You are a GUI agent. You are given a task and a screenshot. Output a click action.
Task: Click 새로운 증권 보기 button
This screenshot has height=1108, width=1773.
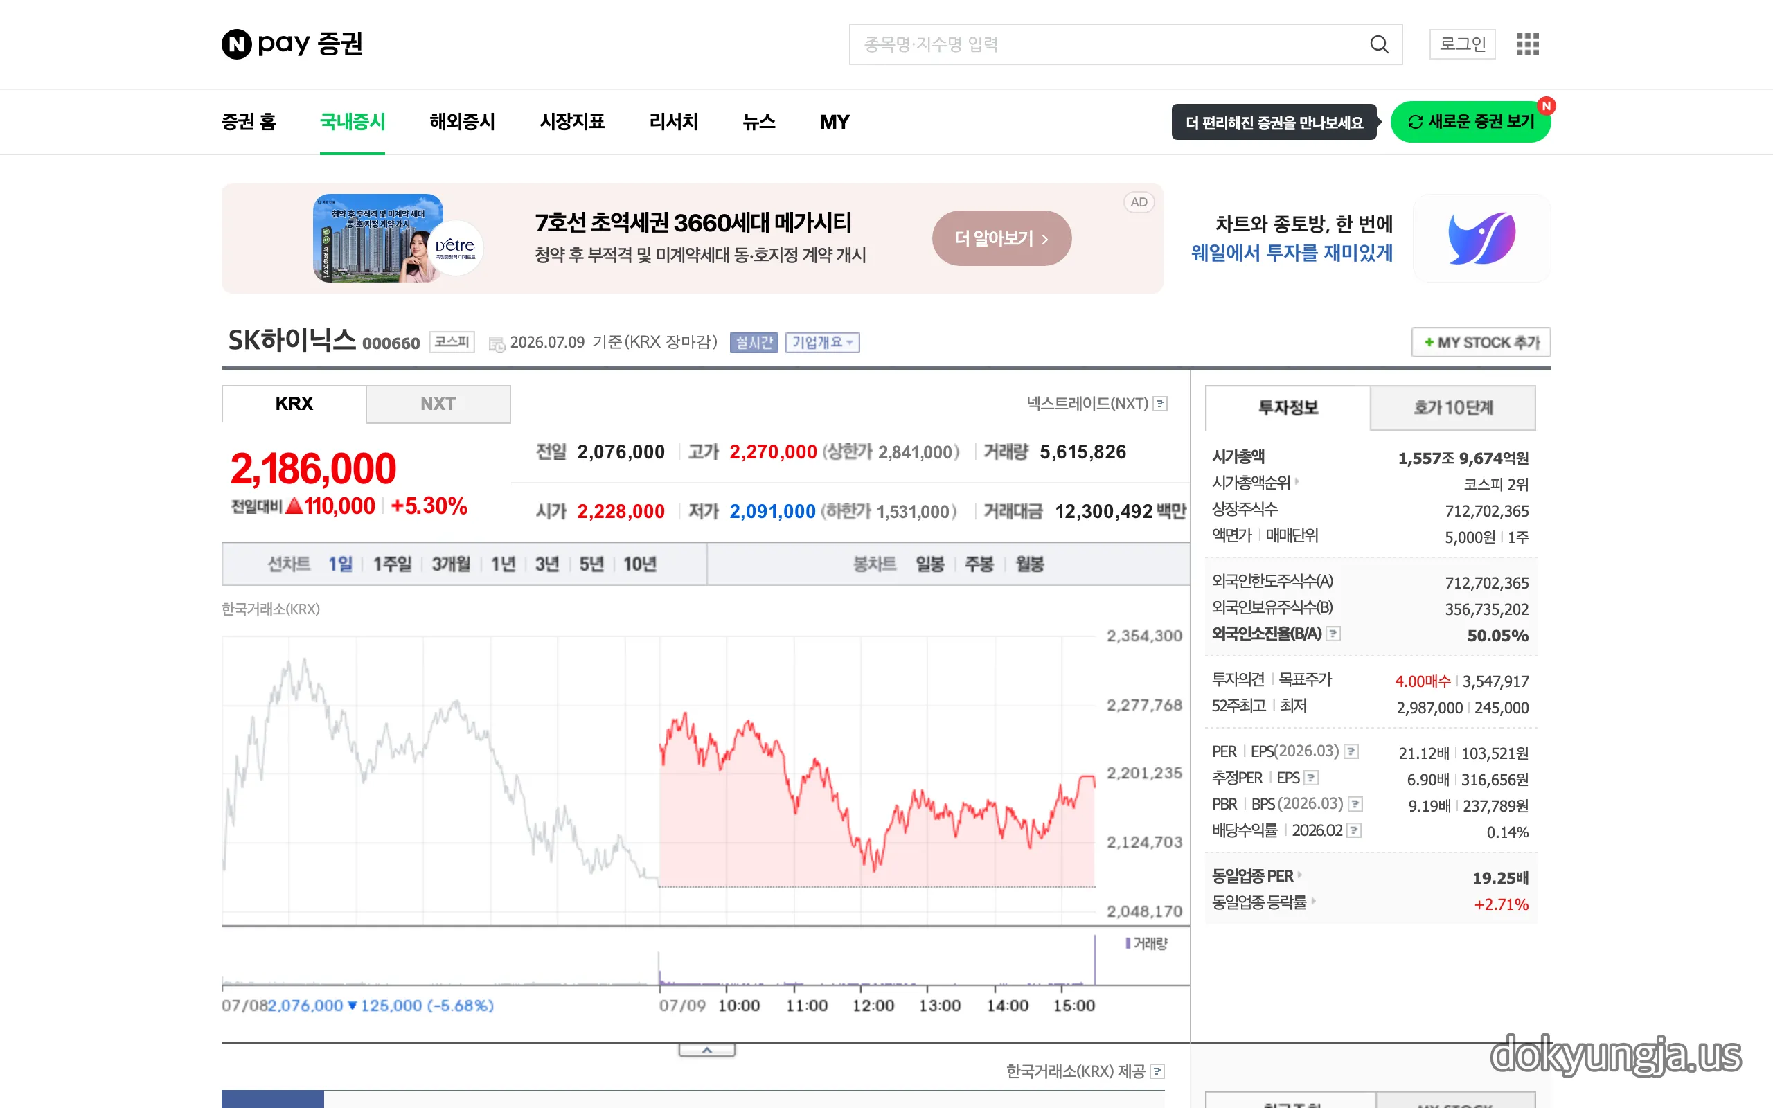coord(1470,122)
